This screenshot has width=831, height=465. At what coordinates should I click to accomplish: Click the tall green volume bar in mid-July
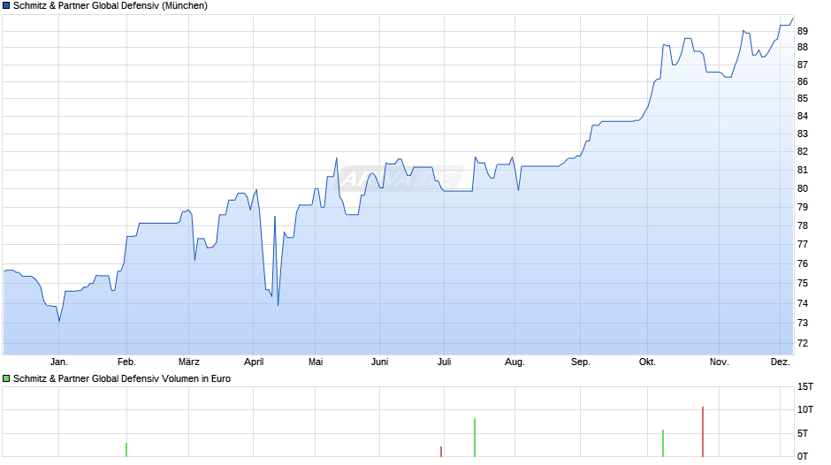click(x=475, y=438)
